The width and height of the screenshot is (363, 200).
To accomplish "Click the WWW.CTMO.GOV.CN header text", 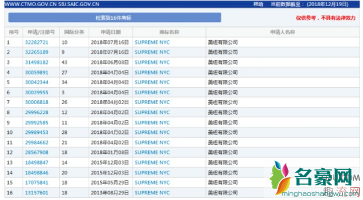I will [x=31, y=4].
